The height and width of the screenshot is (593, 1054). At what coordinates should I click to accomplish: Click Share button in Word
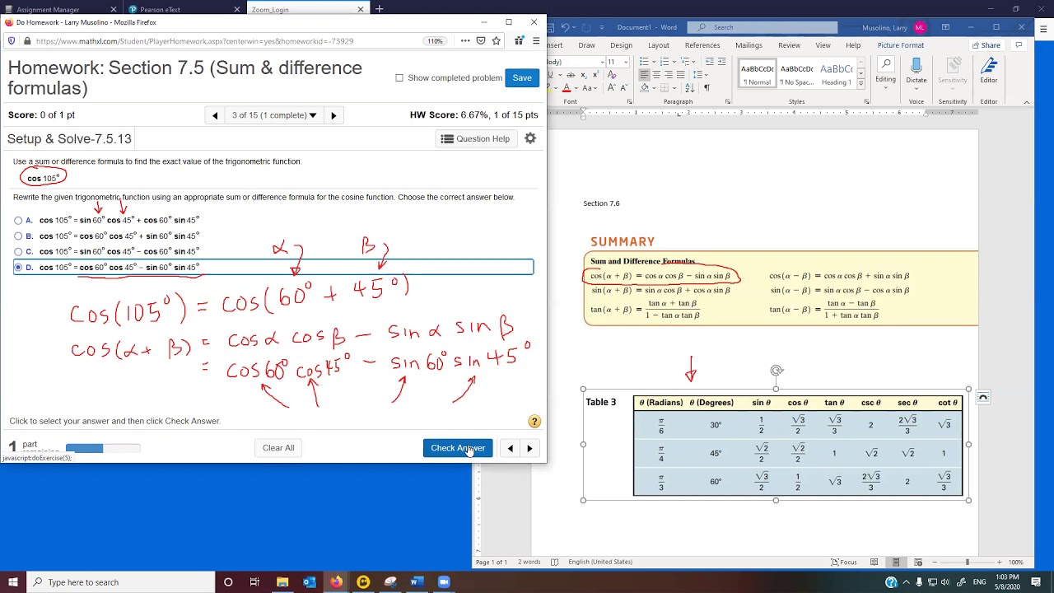(x=986, y=45)
